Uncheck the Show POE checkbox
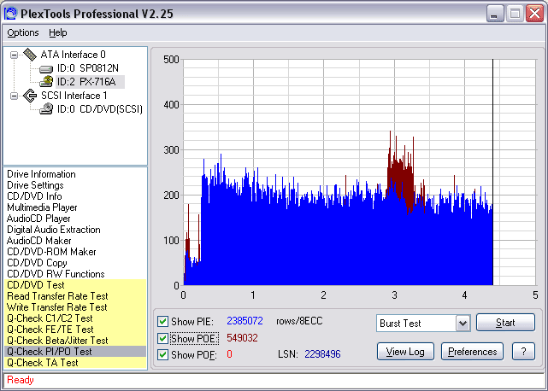Image resolution: width=548 pixels, height=391 pixels. (x=162, y=338)
